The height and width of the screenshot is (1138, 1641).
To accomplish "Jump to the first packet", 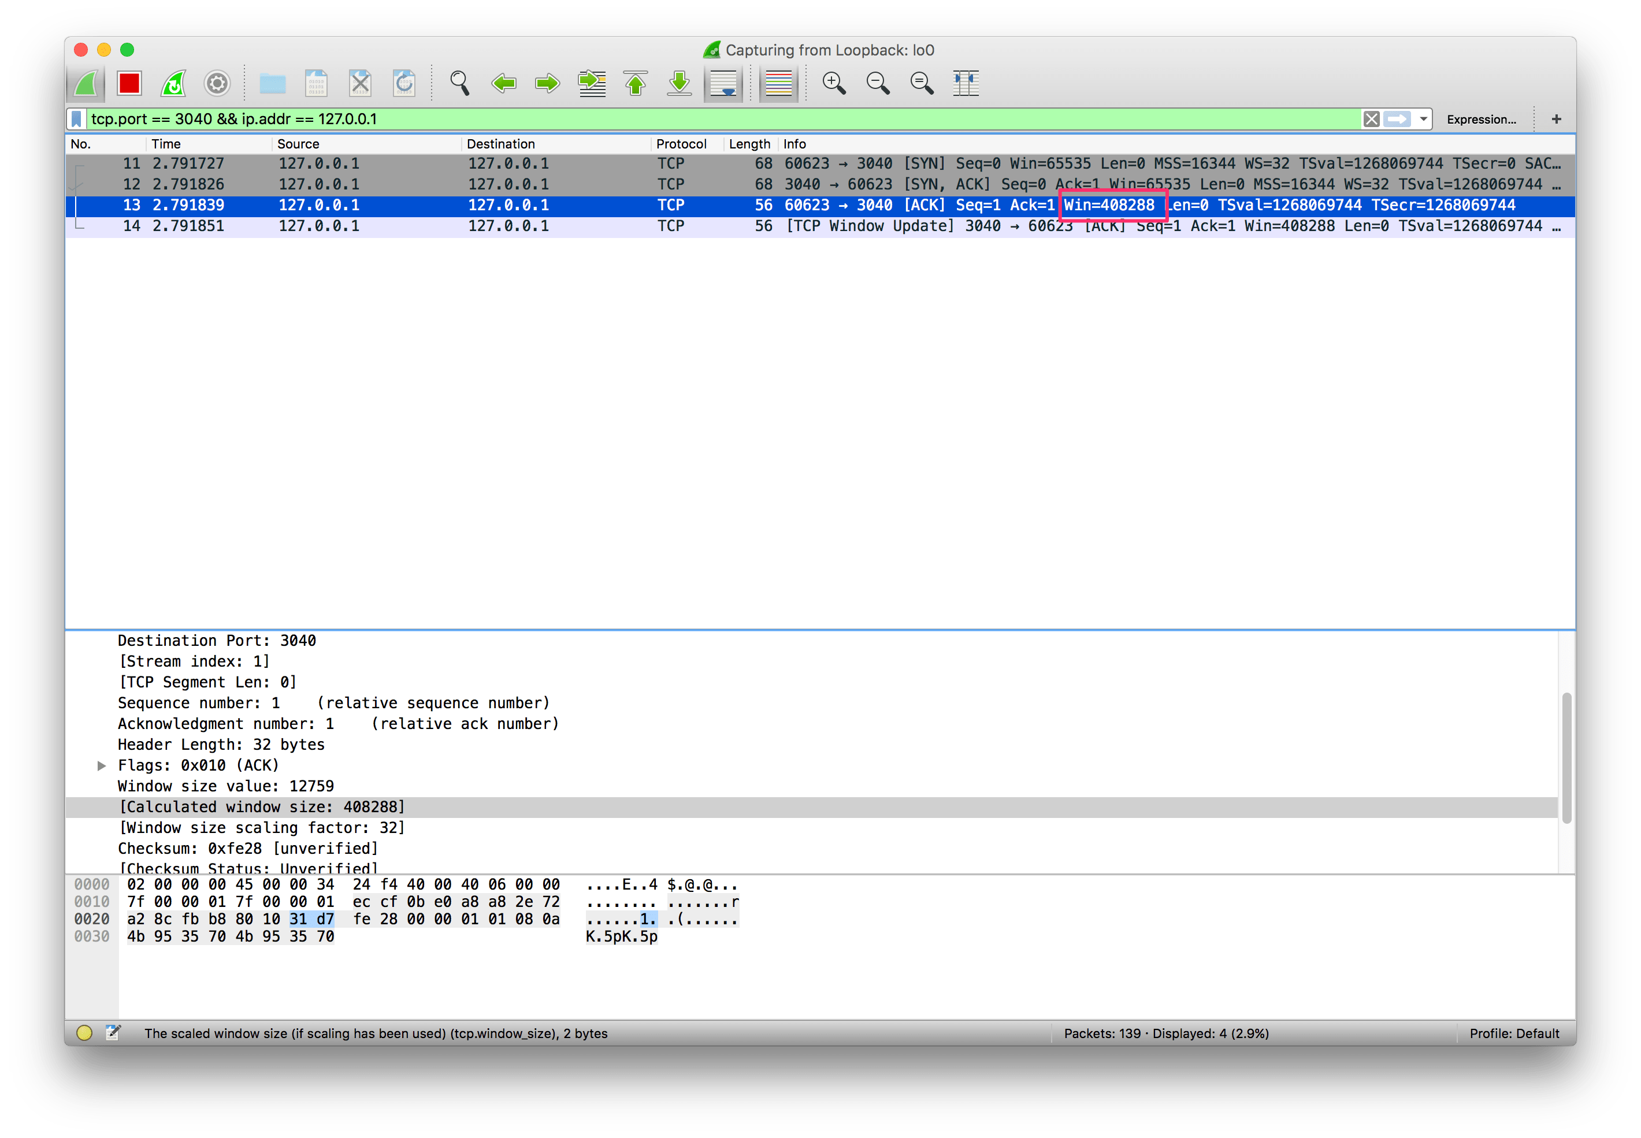I will click(x=636, y=83).
